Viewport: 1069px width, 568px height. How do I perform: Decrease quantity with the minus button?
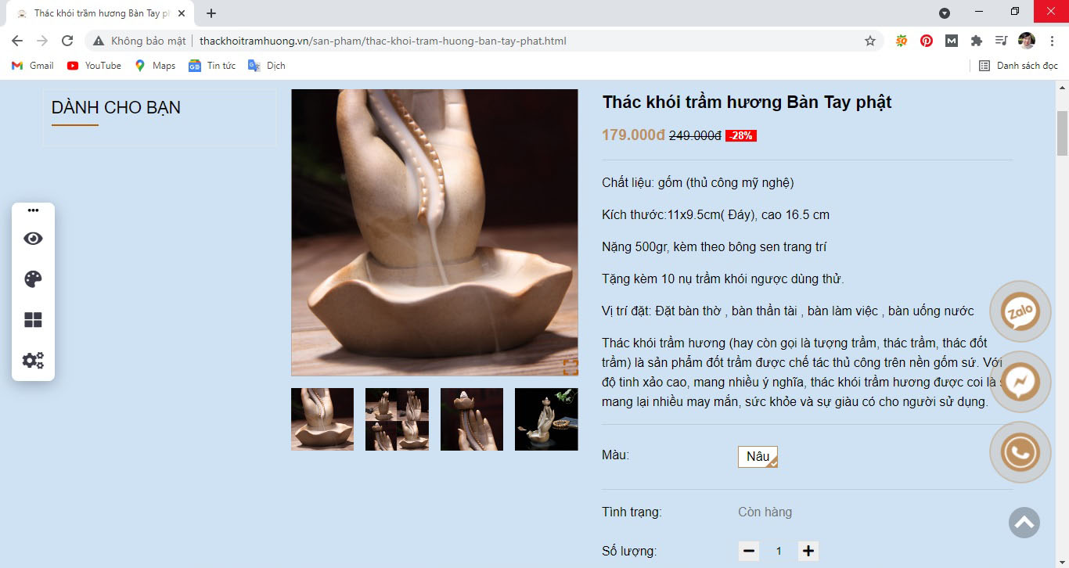tap(749, 551)
